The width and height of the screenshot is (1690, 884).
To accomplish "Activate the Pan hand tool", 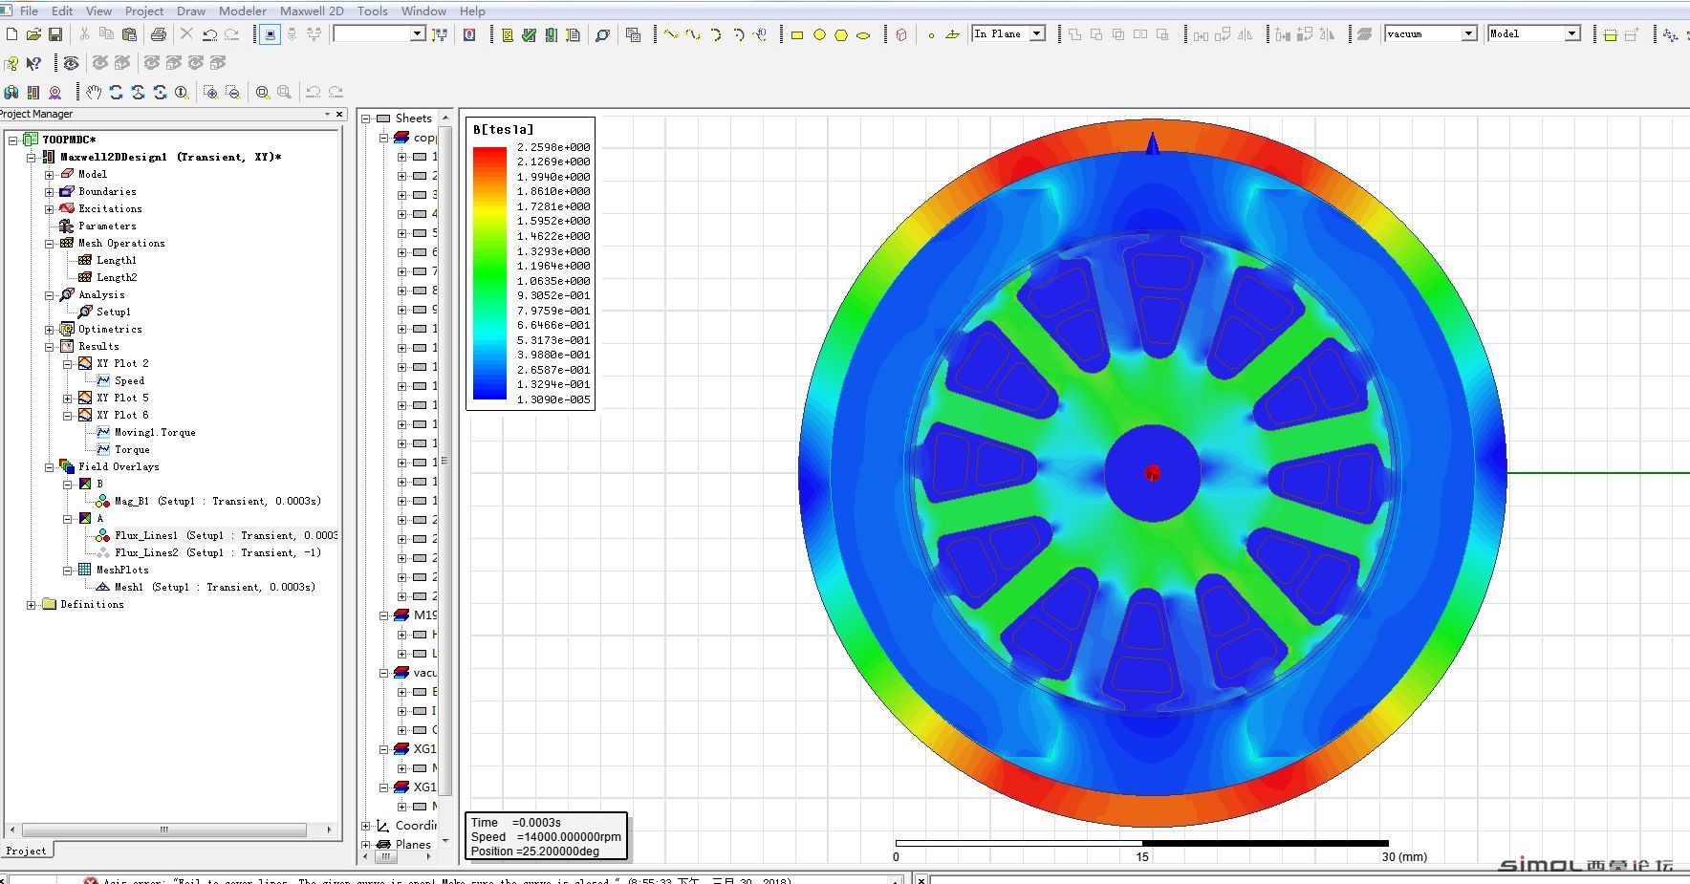I will (x=94, y=92).
